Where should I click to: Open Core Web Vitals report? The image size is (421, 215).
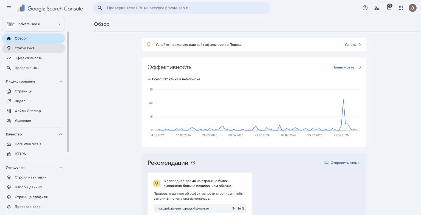click(x=34, y=144)
